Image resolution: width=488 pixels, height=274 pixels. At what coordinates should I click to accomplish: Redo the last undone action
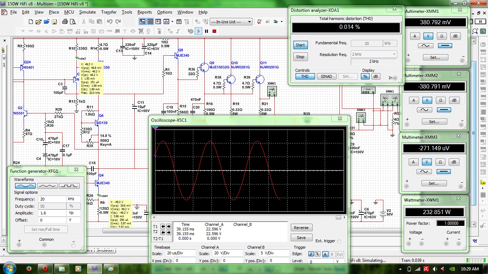click(118, 22)
